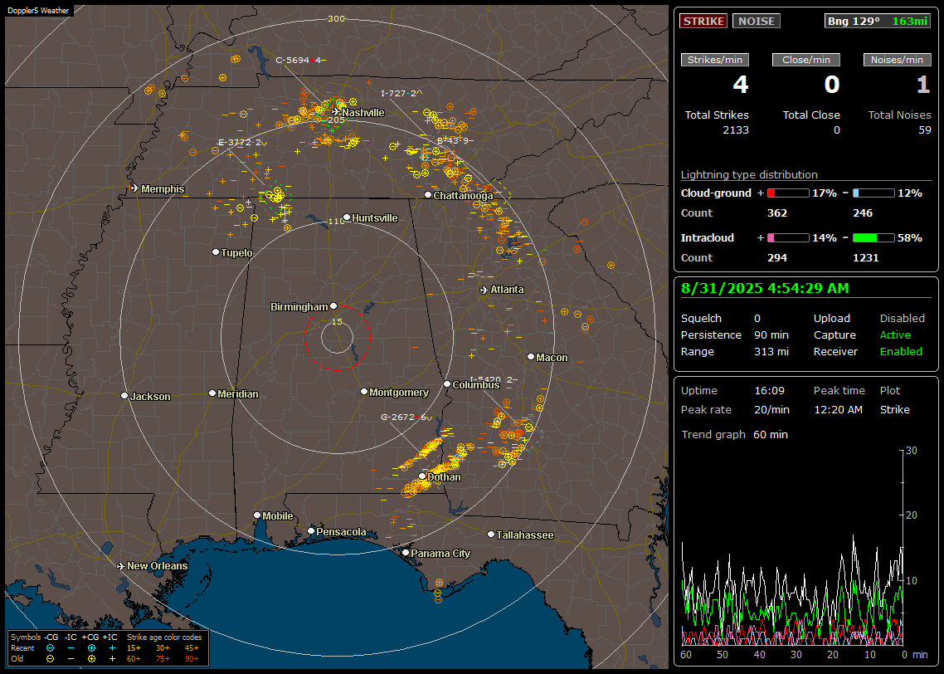Click the Peak time value 12:20 AM
The width and height of the screenshot is (944, 674).
point(838,409)
